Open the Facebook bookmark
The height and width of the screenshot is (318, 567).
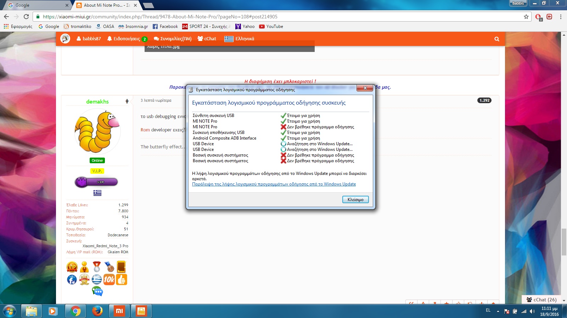click(x=165, y=26)
